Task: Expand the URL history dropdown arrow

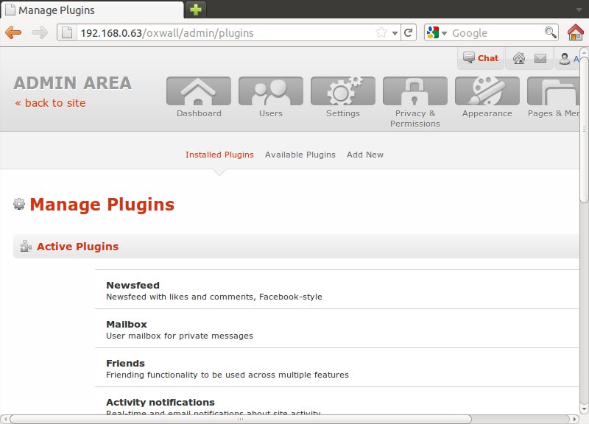Action: 395,33
